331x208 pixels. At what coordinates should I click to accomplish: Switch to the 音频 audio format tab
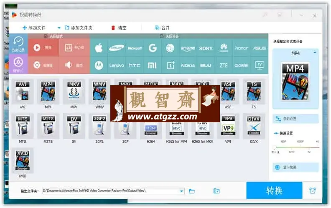point(74,65)
